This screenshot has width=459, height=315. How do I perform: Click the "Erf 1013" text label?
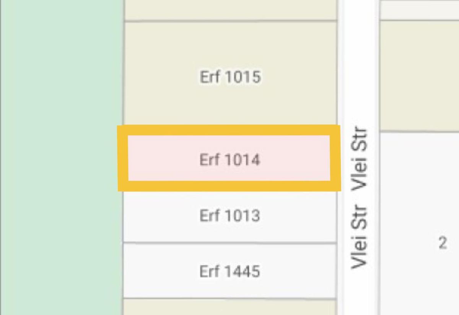(230, 216)
